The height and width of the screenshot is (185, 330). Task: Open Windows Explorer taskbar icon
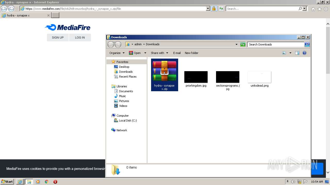[29, 182]
